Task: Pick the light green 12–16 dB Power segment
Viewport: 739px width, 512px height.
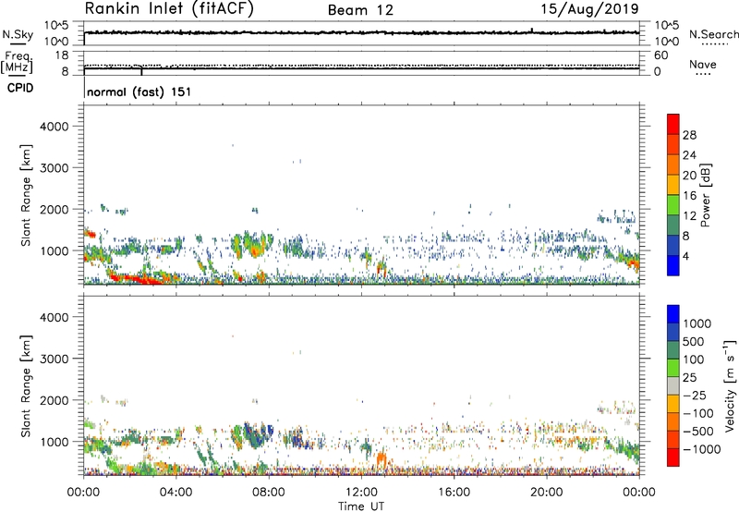Action: click(x=673, y=205)
